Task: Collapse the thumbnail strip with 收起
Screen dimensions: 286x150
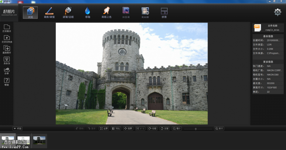Action: pos(17,128)
